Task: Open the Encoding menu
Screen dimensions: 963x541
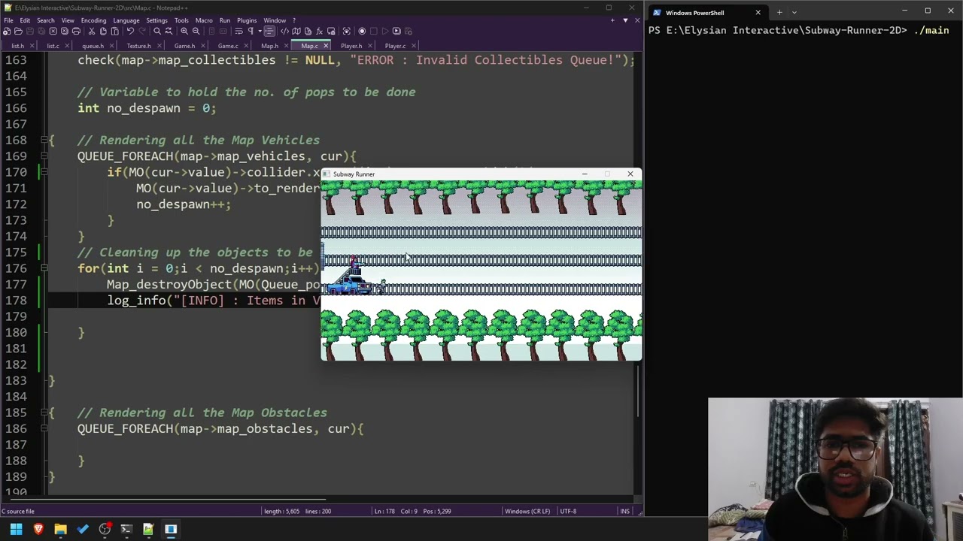Action: tap(93, 20)
